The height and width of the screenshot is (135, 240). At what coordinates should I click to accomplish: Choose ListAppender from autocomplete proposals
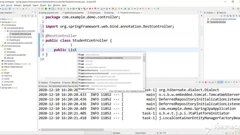click(109, 76)
